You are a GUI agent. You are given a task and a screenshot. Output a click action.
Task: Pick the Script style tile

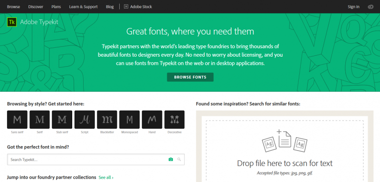[85, 120]
